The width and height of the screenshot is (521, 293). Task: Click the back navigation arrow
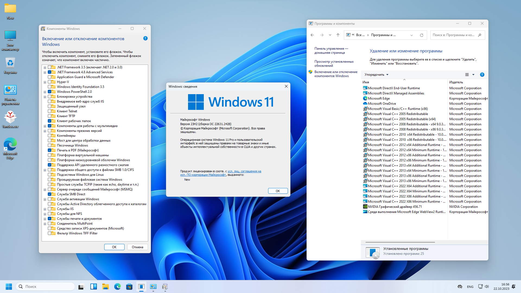[312, 35]
